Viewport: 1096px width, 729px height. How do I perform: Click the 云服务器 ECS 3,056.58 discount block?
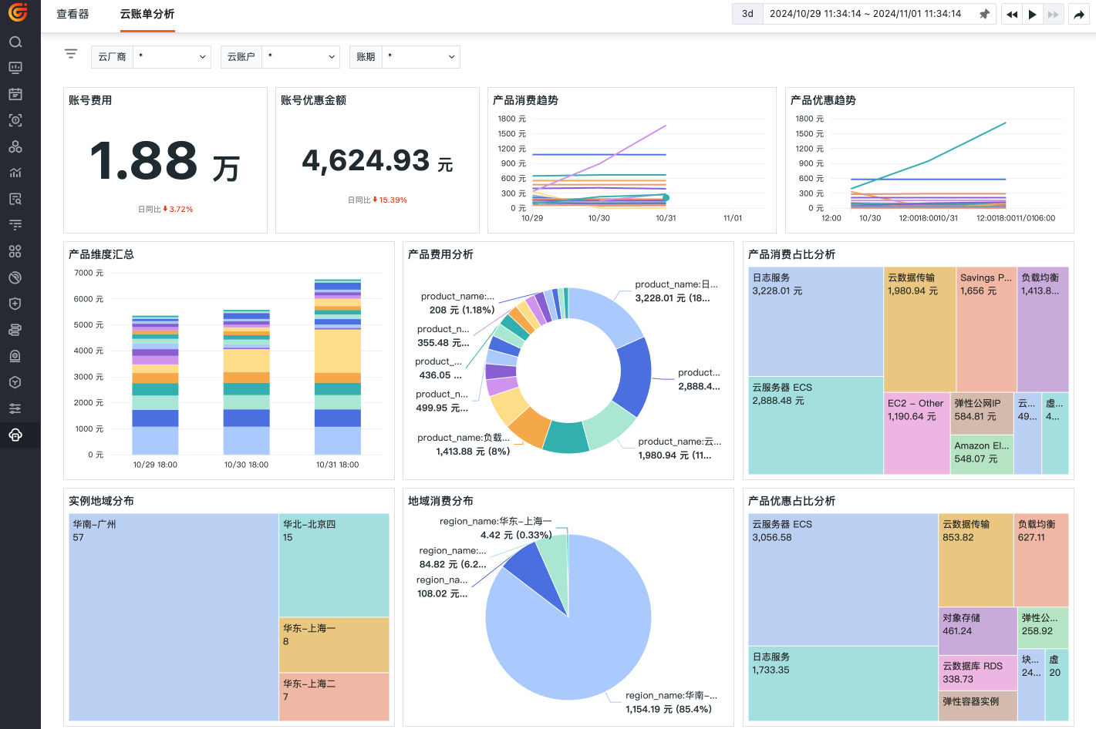(x=843, y=580)
